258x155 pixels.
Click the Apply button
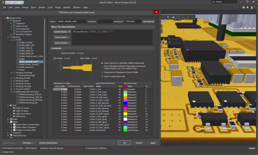pos(153,143)
